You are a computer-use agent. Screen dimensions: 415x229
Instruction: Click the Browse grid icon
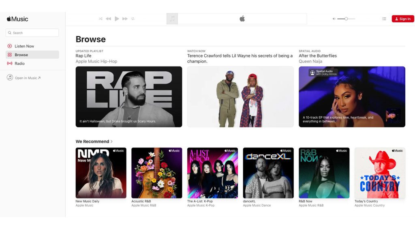coord(10,55)
